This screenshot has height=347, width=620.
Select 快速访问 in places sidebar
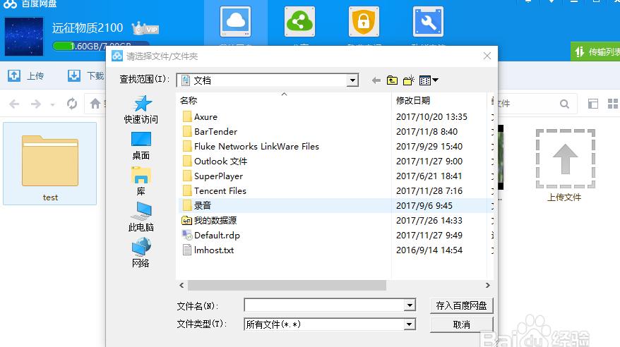[141, 110]
